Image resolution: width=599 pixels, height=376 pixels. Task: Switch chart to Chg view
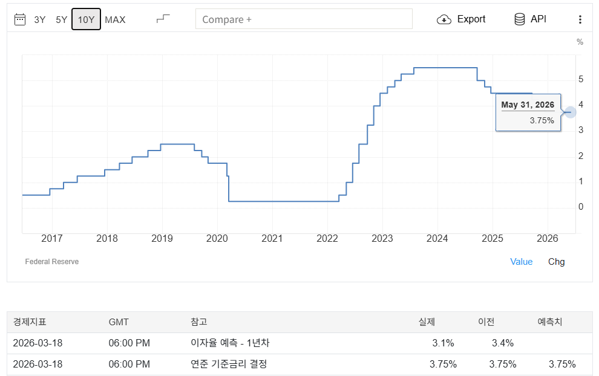(x=556, y=262)
